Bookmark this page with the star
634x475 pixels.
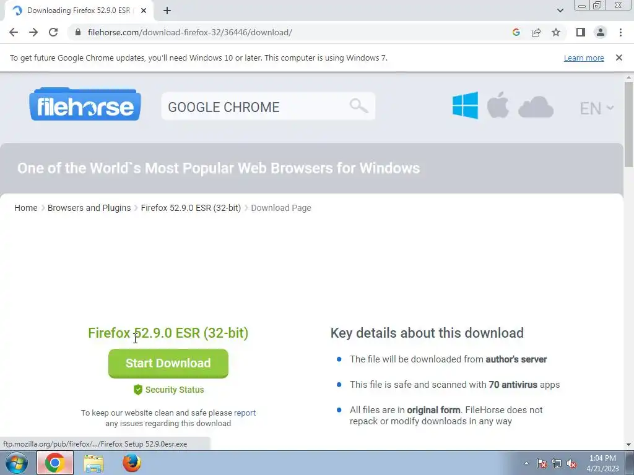(x=556, y=32)
